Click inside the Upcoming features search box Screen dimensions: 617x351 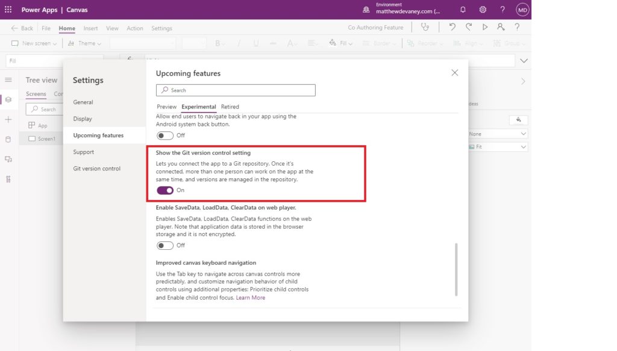point(235,90)
